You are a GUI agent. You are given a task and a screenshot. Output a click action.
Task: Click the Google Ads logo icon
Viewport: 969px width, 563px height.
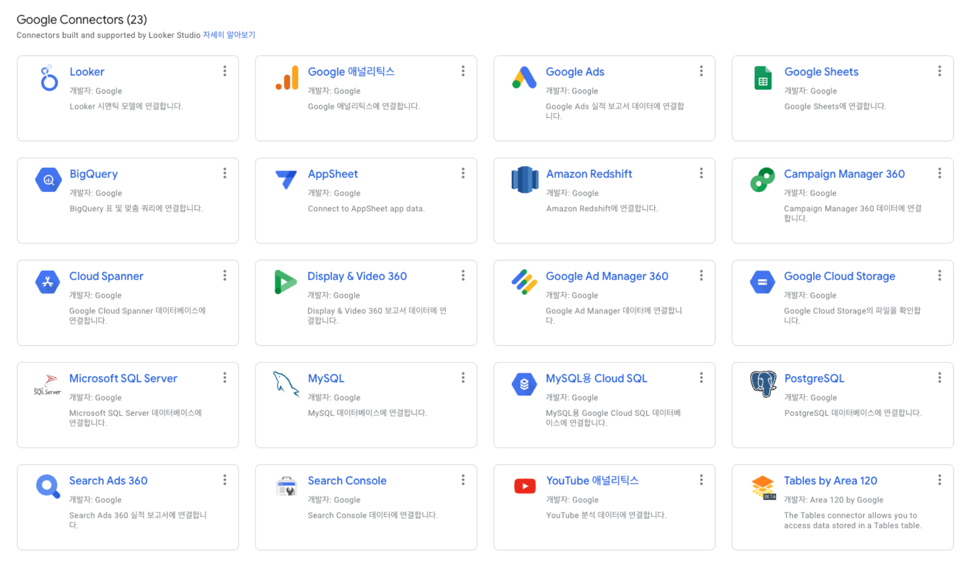pos(524,78)
